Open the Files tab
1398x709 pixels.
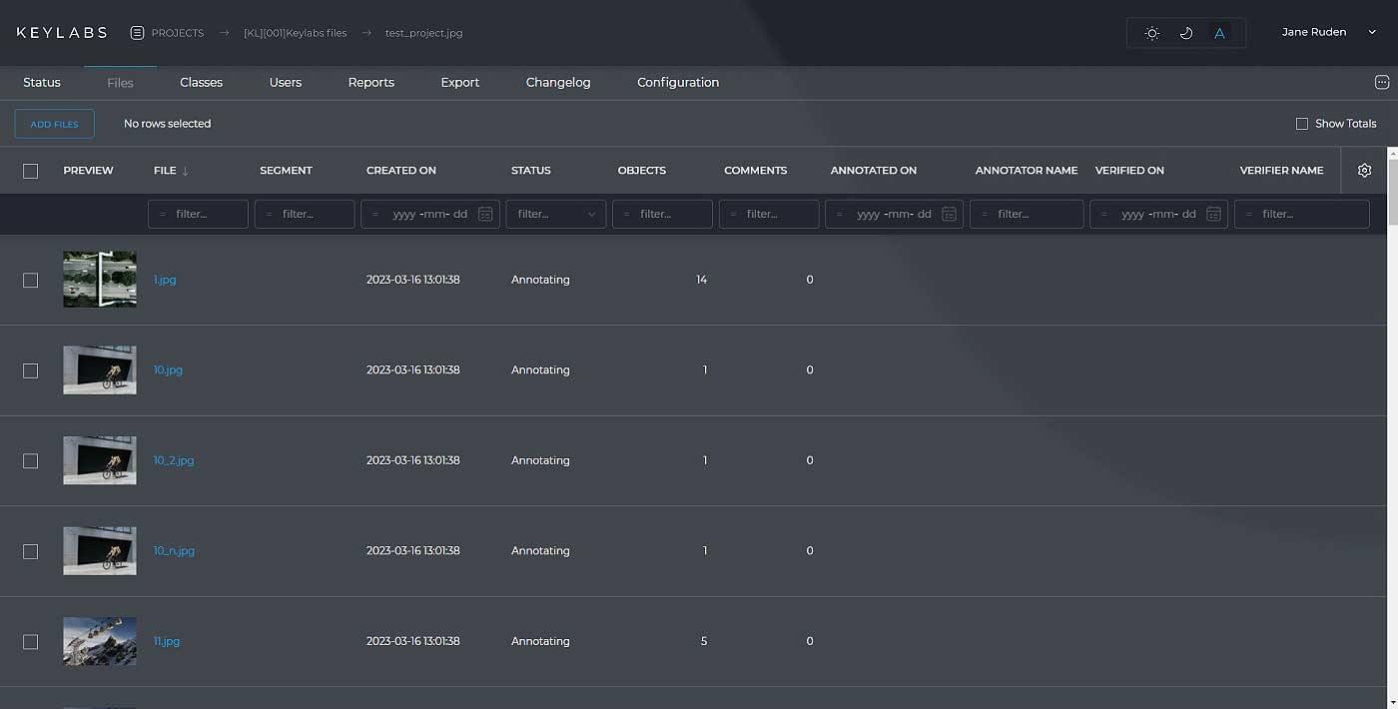120,83
